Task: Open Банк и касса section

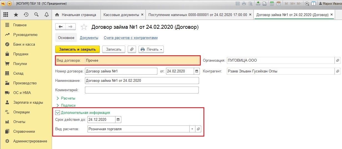Action: coord(26,44)
